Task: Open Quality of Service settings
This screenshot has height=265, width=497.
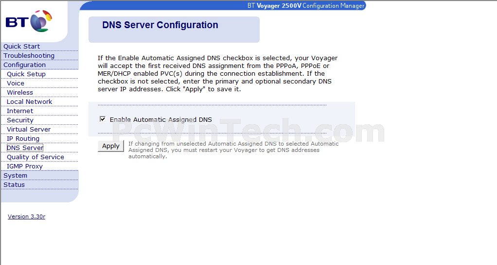Action: point(35,157)
